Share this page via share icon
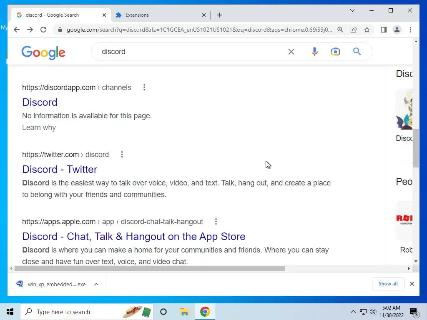Viewport: 427px width, 320px height. [354, 30]
